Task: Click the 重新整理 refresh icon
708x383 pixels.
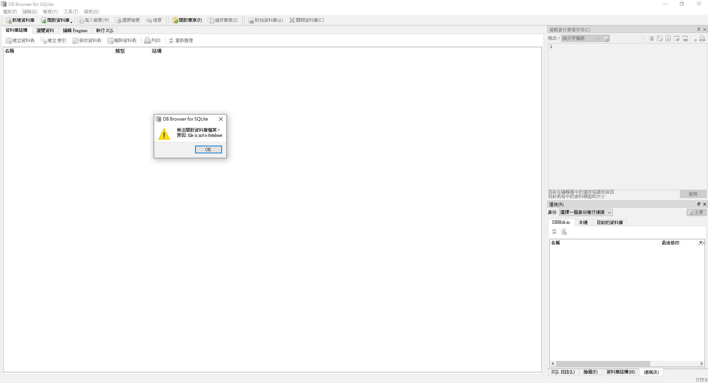Action: click(171, 41)
